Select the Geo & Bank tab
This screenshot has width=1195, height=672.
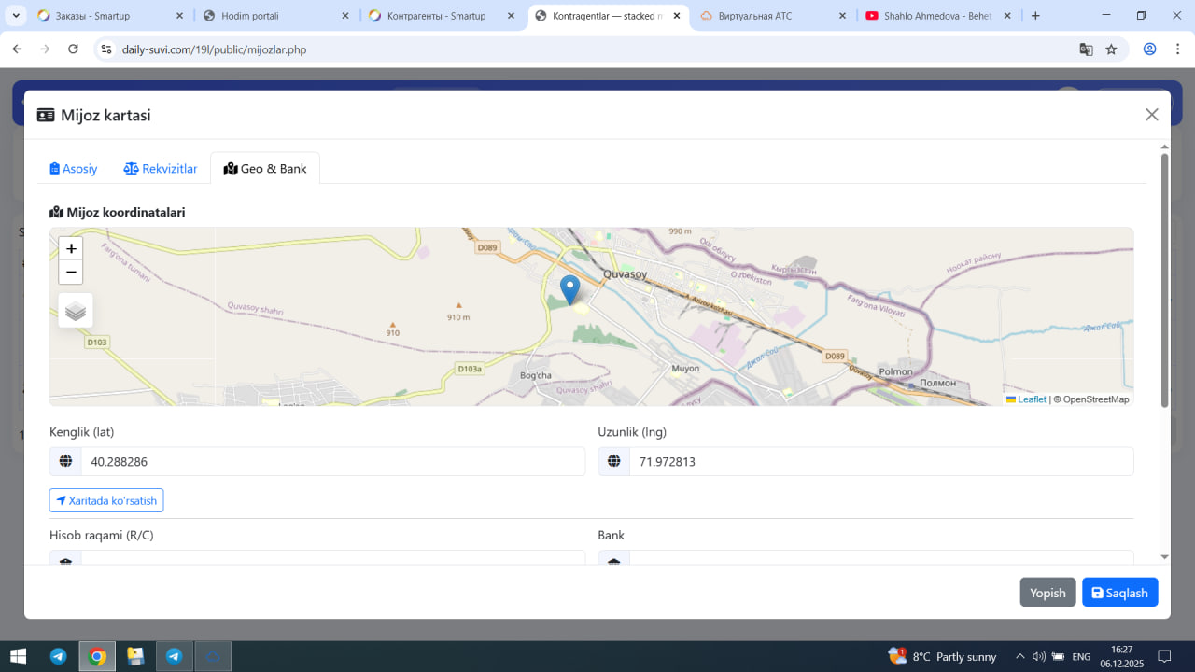pyautogui.click(x=265, y=169)
